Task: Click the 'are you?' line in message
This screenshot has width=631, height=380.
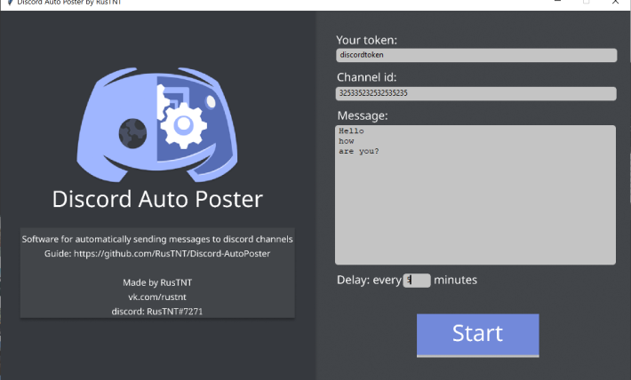Action: click(358, 152)
